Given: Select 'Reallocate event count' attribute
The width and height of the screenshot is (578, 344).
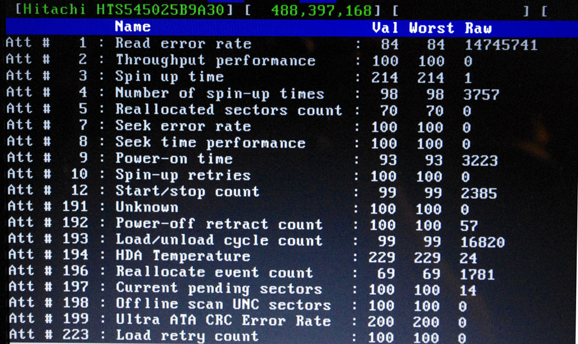Looking at the screenshot, I should [215, 272].
